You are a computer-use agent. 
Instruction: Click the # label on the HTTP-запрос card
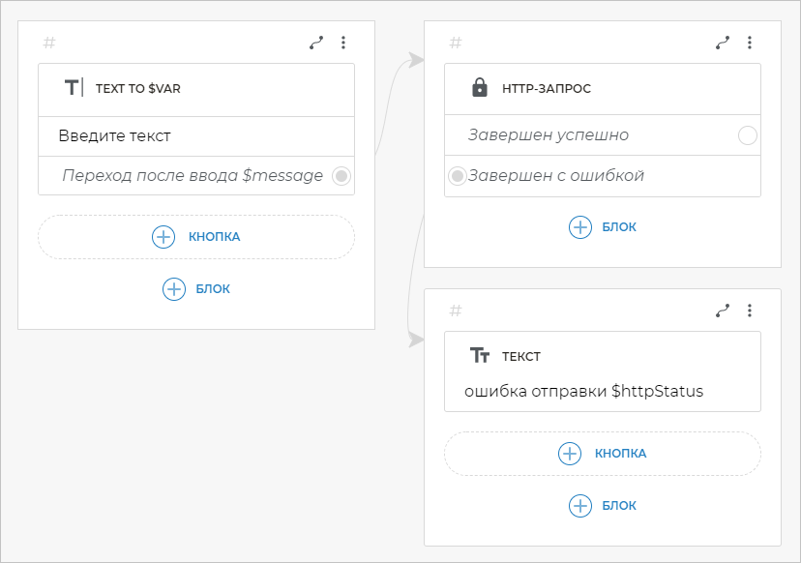(x=456, y=43)
